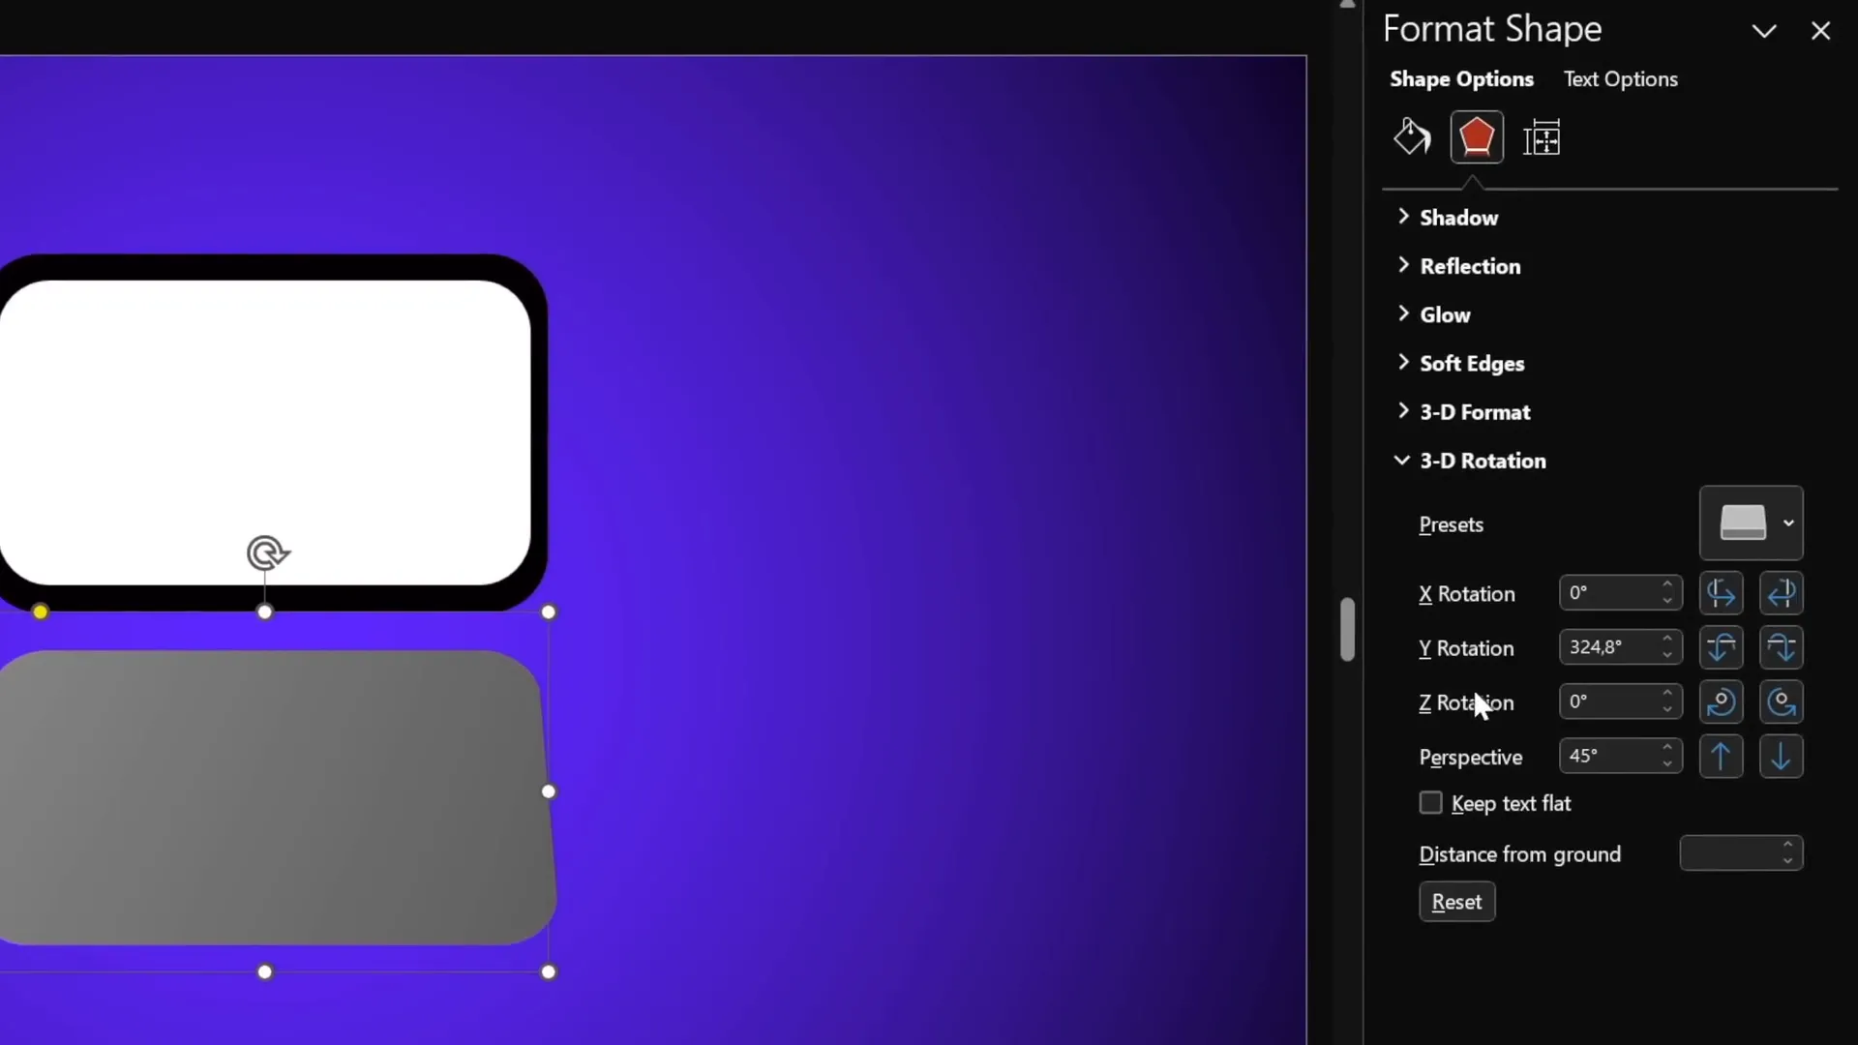
Task: Collapse the 3-D Rotation section
Action: 1471,461
